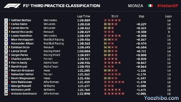Click the position 1 number badge
181x102 pixels.
click(x=6, y=20)
